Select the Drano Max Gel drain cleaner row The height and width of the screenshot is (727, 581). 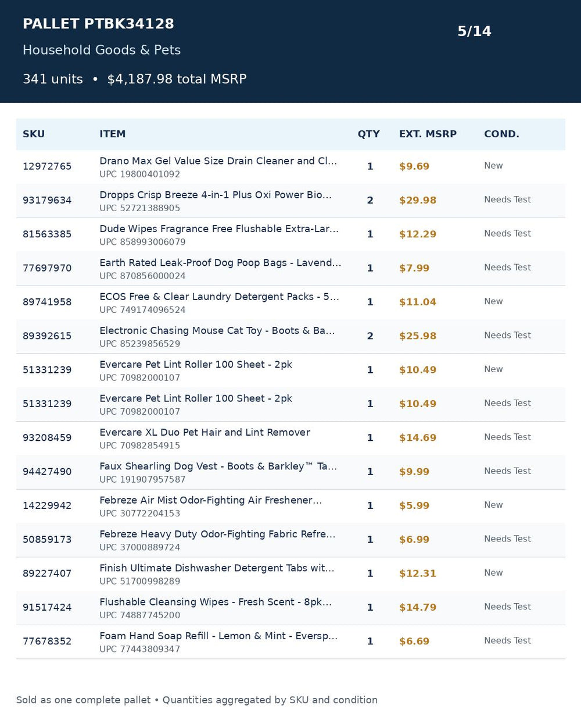pyautogui.click(x=290, y=167)
